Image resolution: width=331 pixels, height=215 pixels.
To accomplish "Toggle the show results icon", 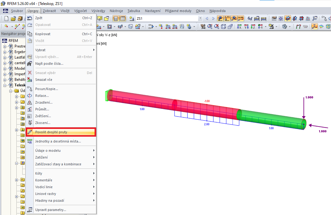I will coord(220,19).
